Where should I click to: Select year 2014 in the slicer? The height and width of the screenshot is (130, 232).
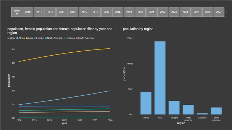(x=73, y=12)
